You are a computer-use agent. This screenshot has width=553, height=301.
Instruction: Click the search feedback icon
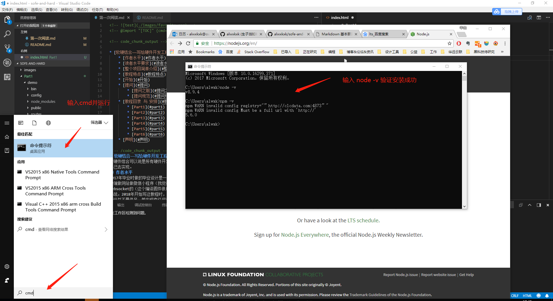click(7, 280)
